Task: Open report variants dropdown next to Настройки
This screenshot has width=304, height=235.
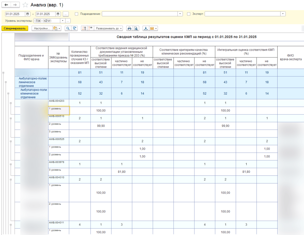Action: click(56, 28)
